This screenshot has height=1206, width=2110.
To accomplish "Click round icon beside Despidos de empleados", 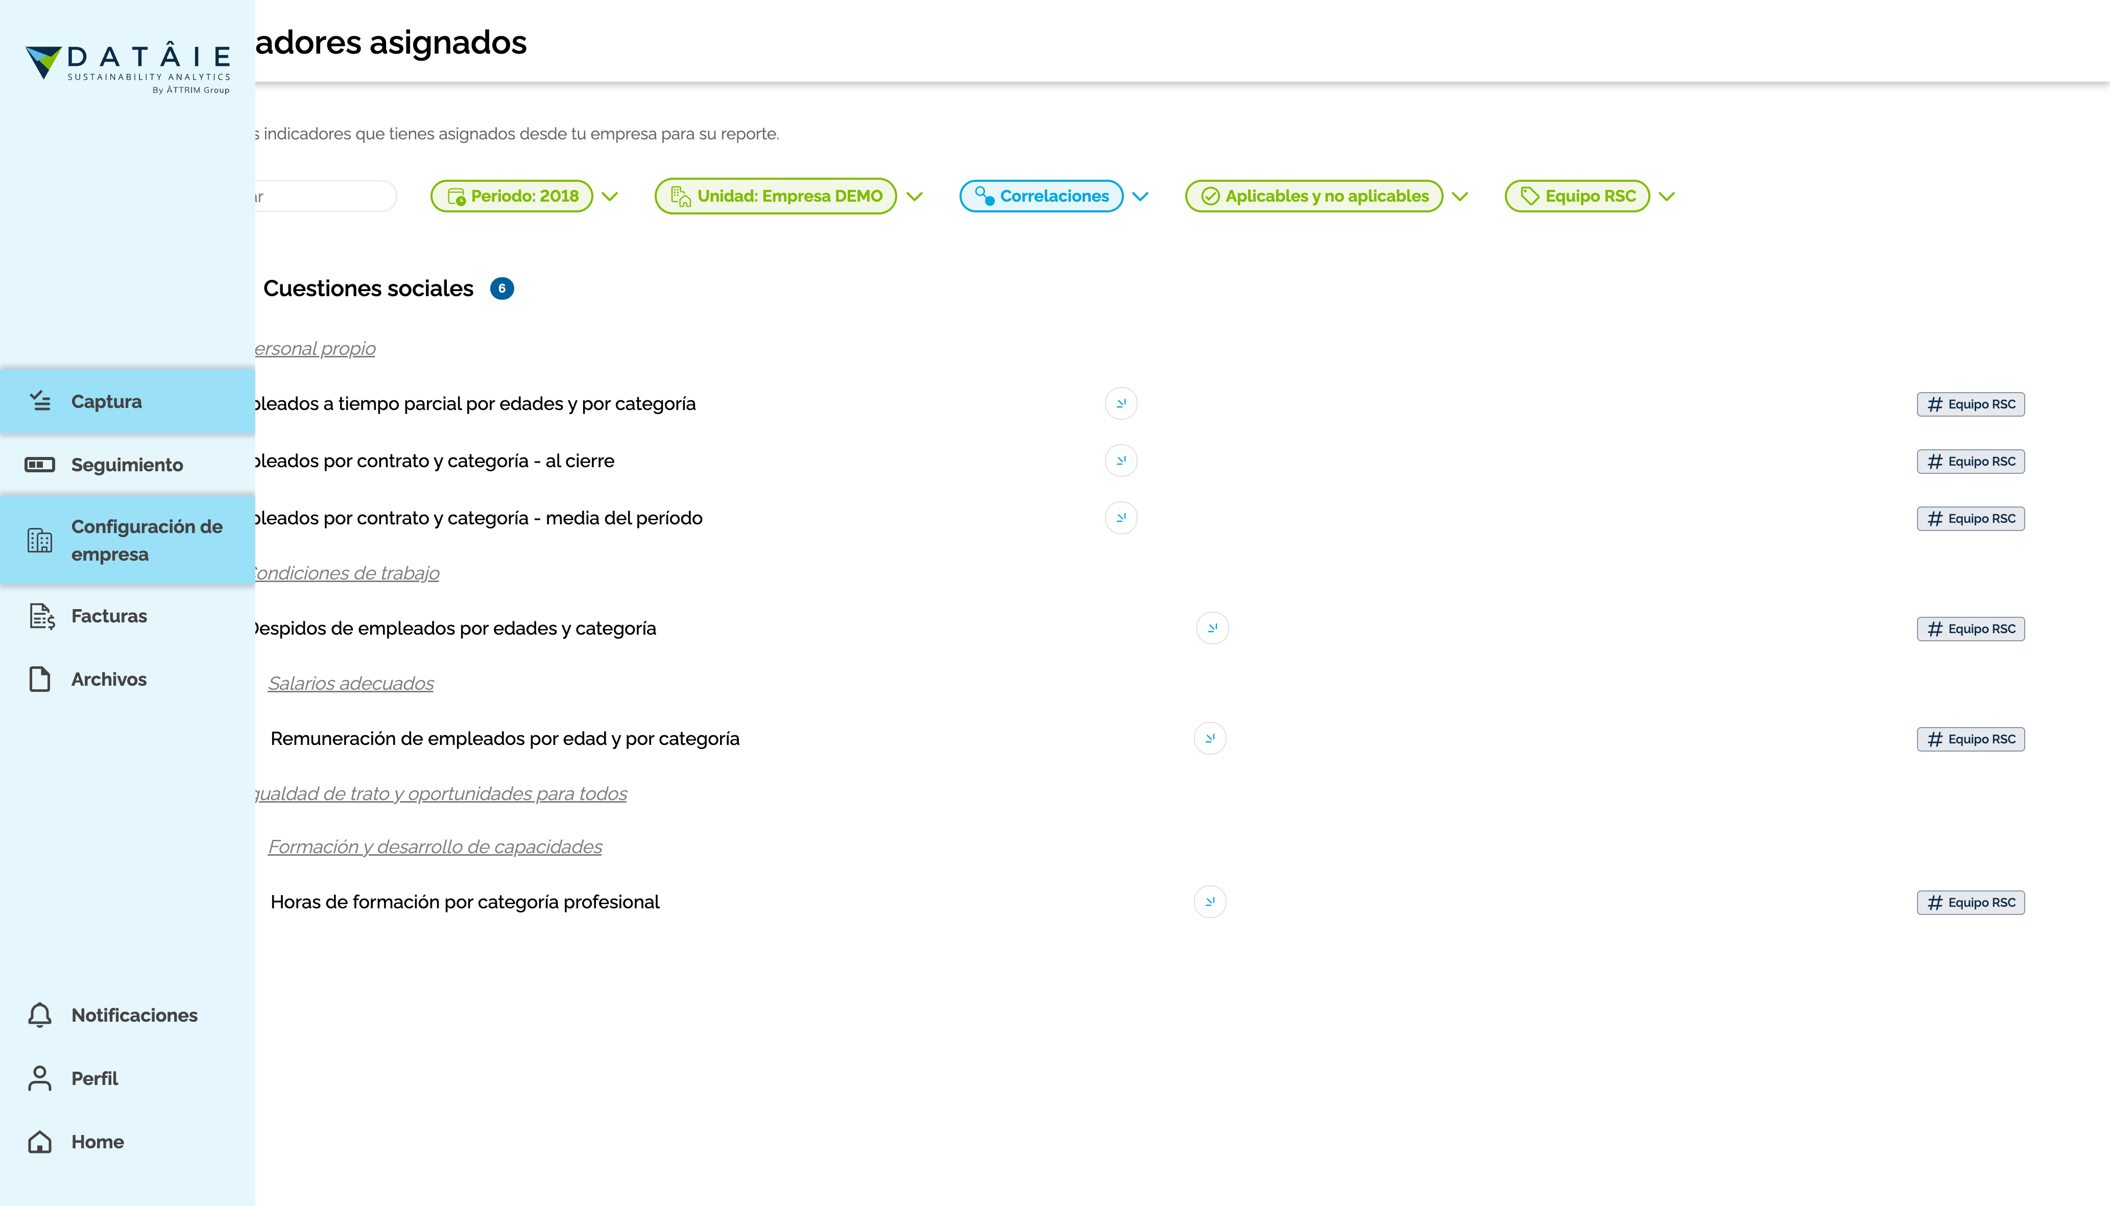I will (1212, 628).
